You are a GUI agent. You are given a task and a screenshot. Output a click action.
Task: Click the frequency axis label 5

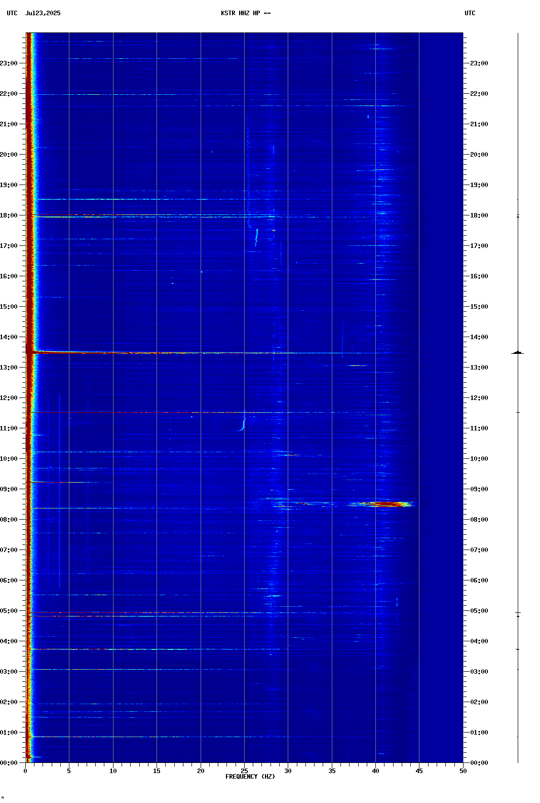click(69, 771)
